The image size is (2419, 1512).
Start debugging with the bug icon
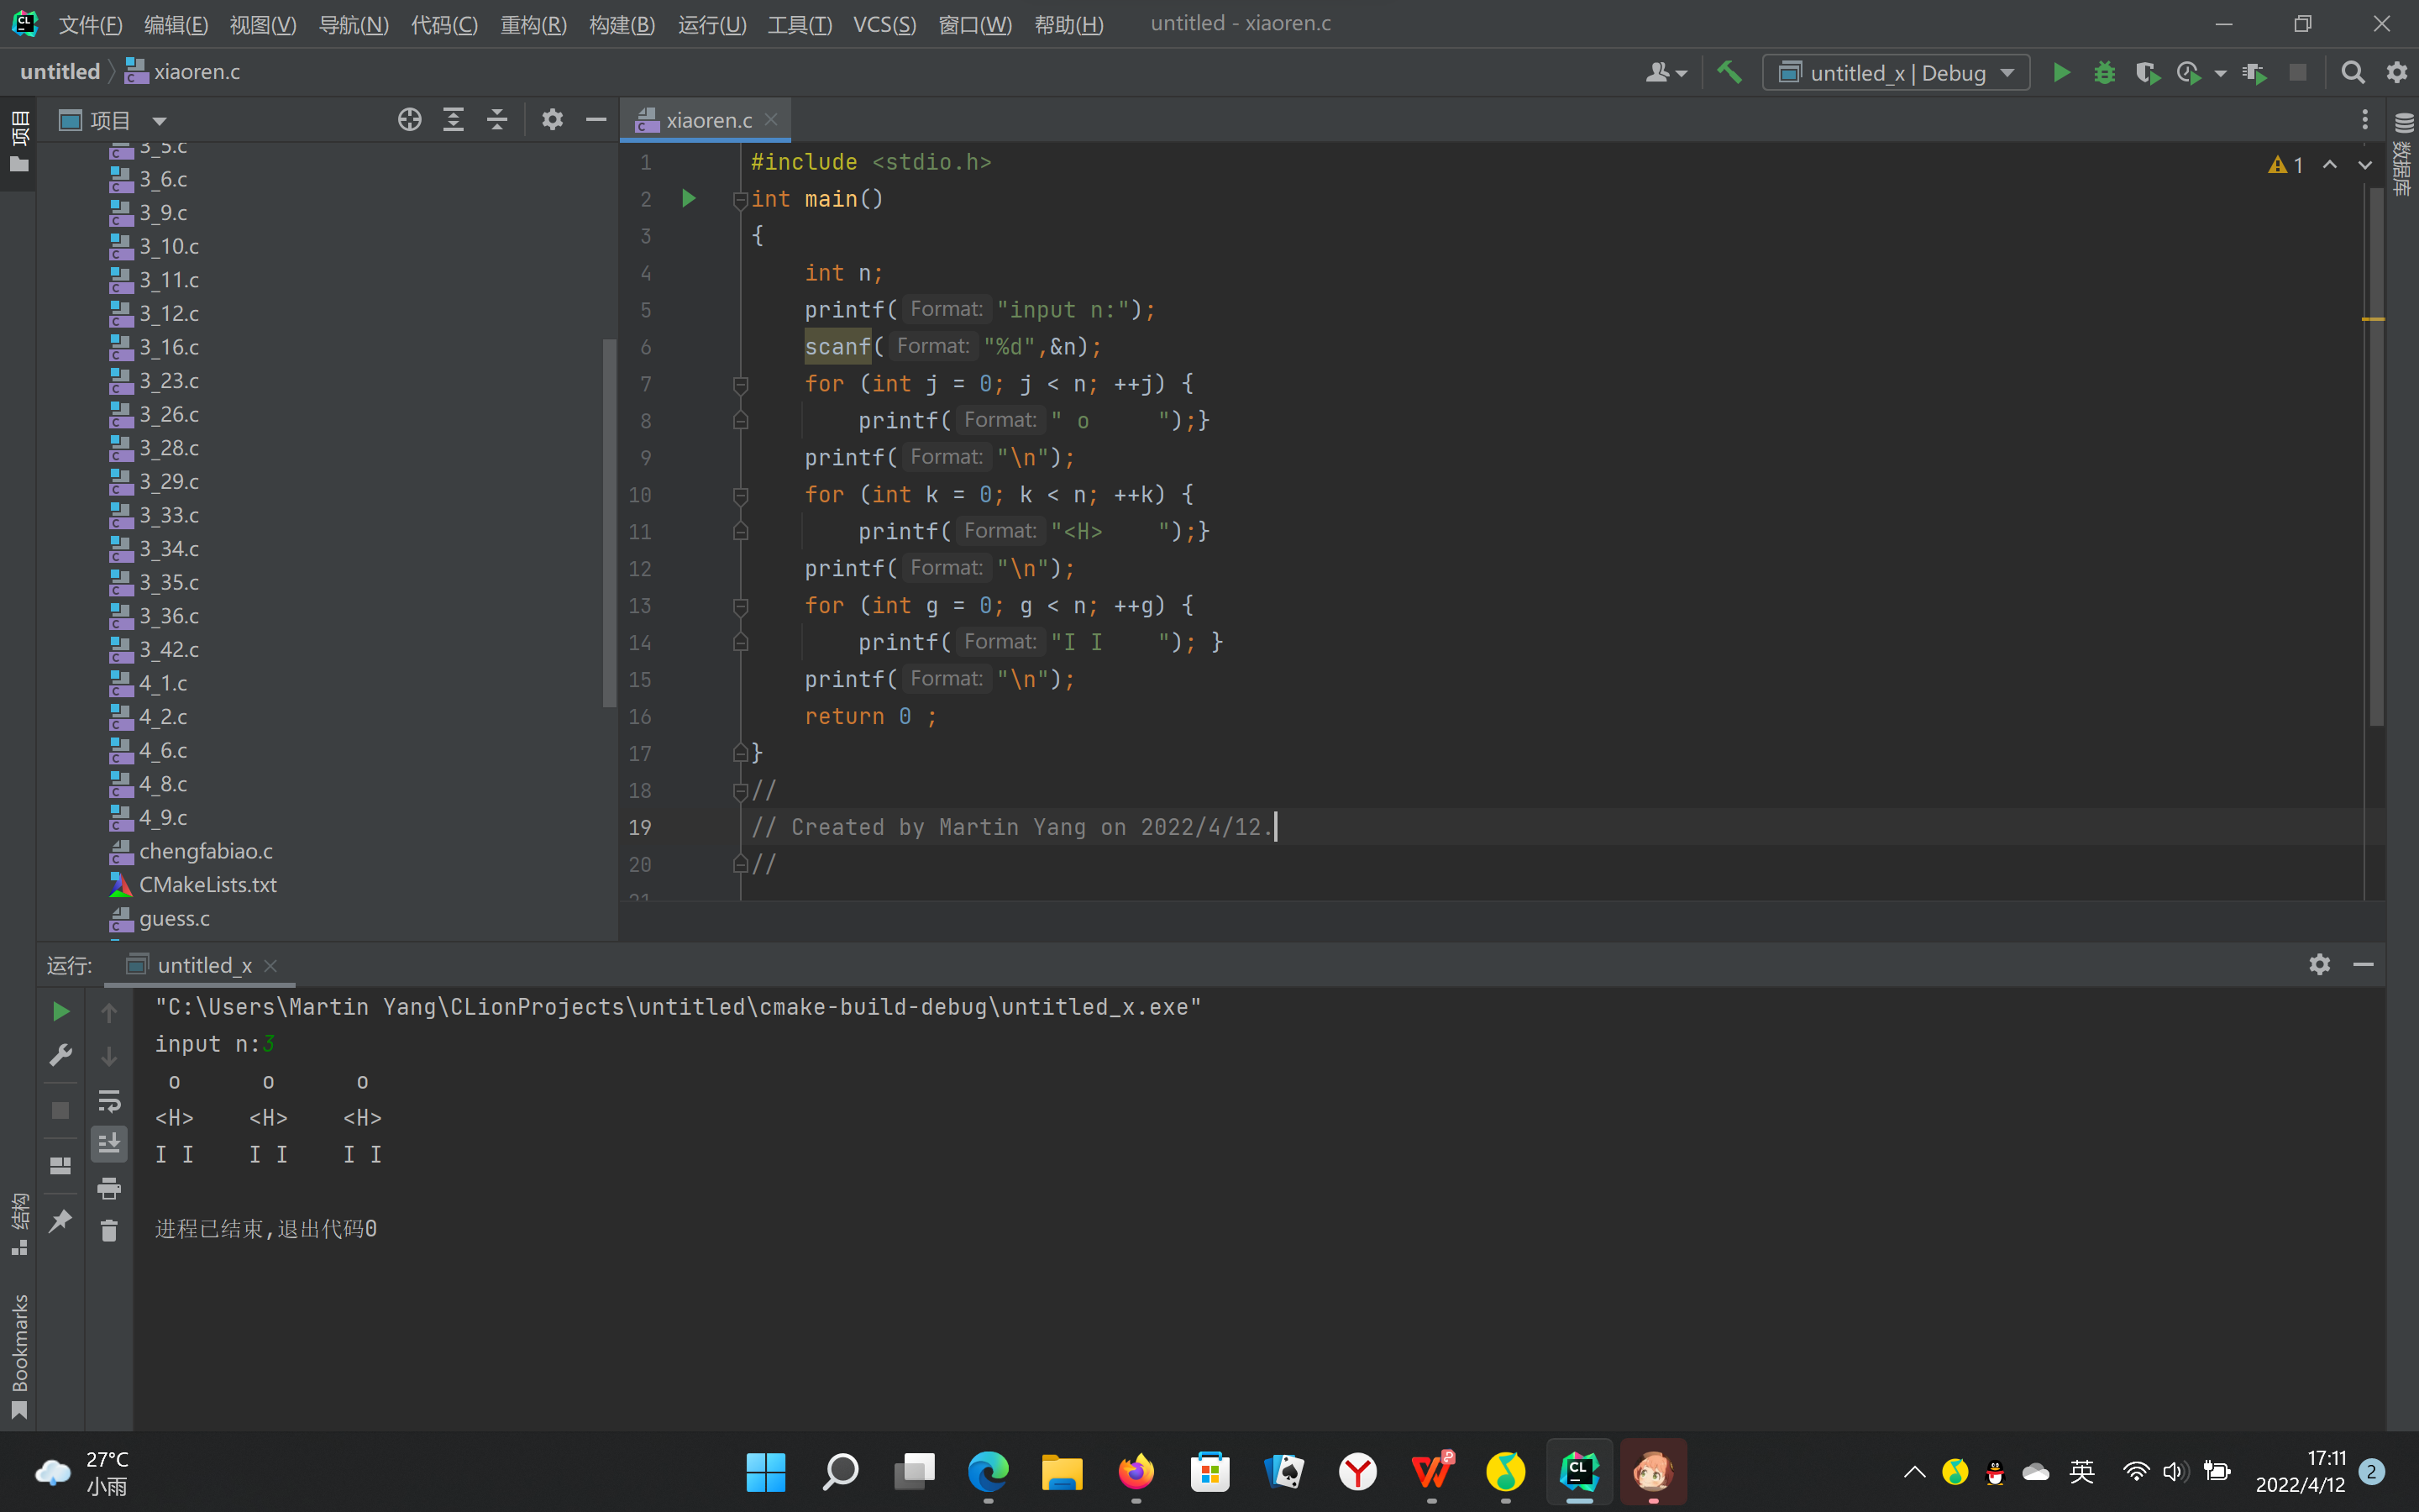coord(2104,72)
